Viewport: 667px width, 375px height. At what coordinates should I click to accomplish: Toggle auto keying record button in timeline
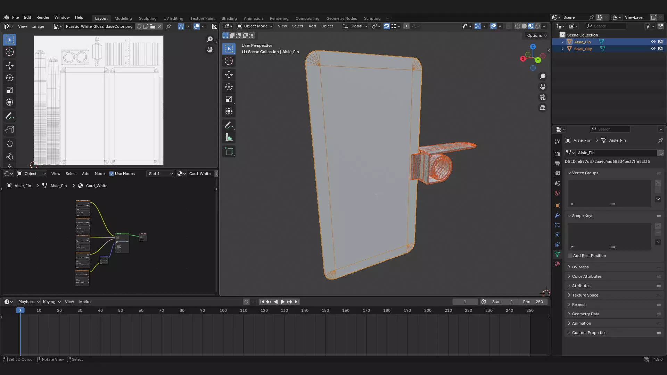[x=246, y=302]
